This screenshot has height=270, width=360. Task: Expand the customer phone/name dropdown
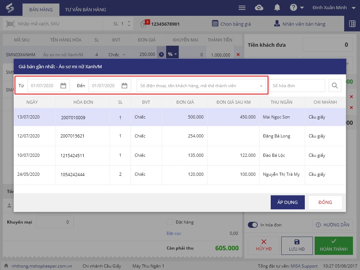(x=261, y=86)
